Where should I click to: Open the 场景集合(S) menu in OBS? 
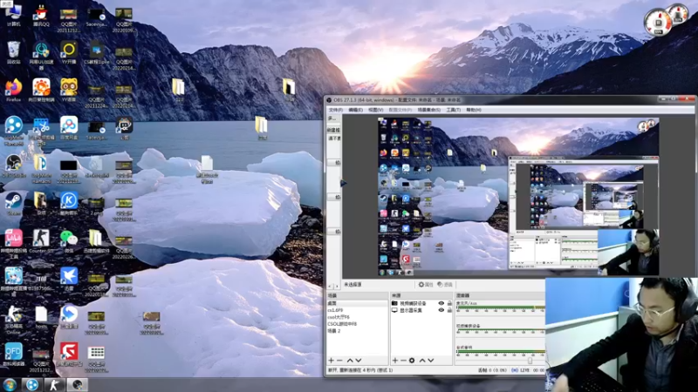click(429, 110)
